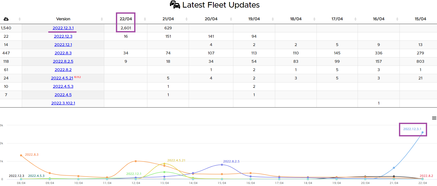Toggle the 2022.8.2.5 series label in chart
Screen dimensions: 437x186
[231, 161]
